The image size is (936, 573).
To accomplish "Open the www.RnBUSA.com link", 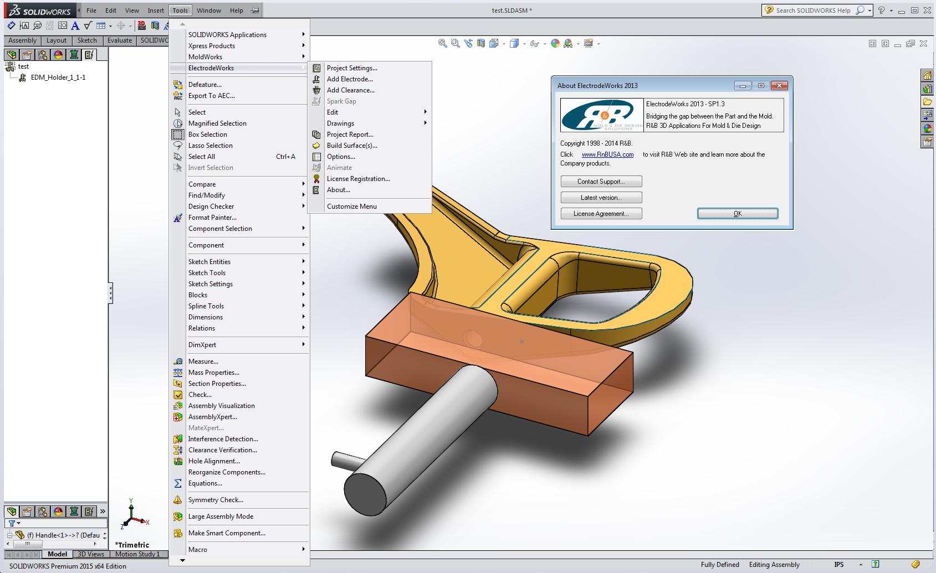I will tap(607, 154).
